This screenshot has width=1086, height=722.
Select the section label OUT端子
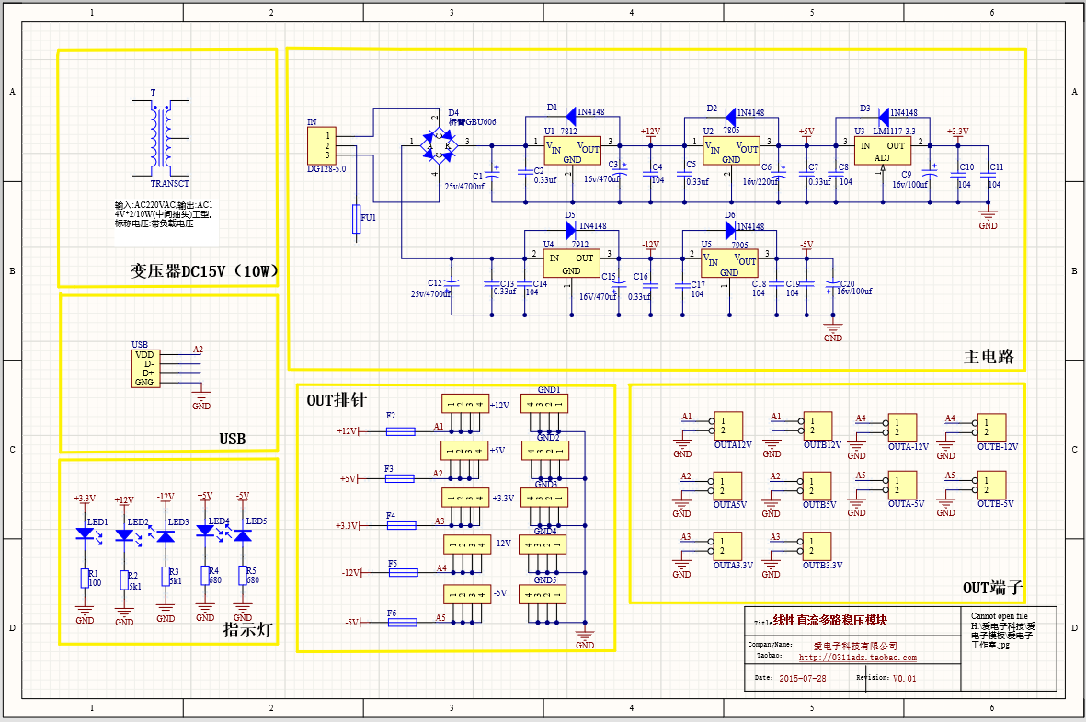pos(992,588)
